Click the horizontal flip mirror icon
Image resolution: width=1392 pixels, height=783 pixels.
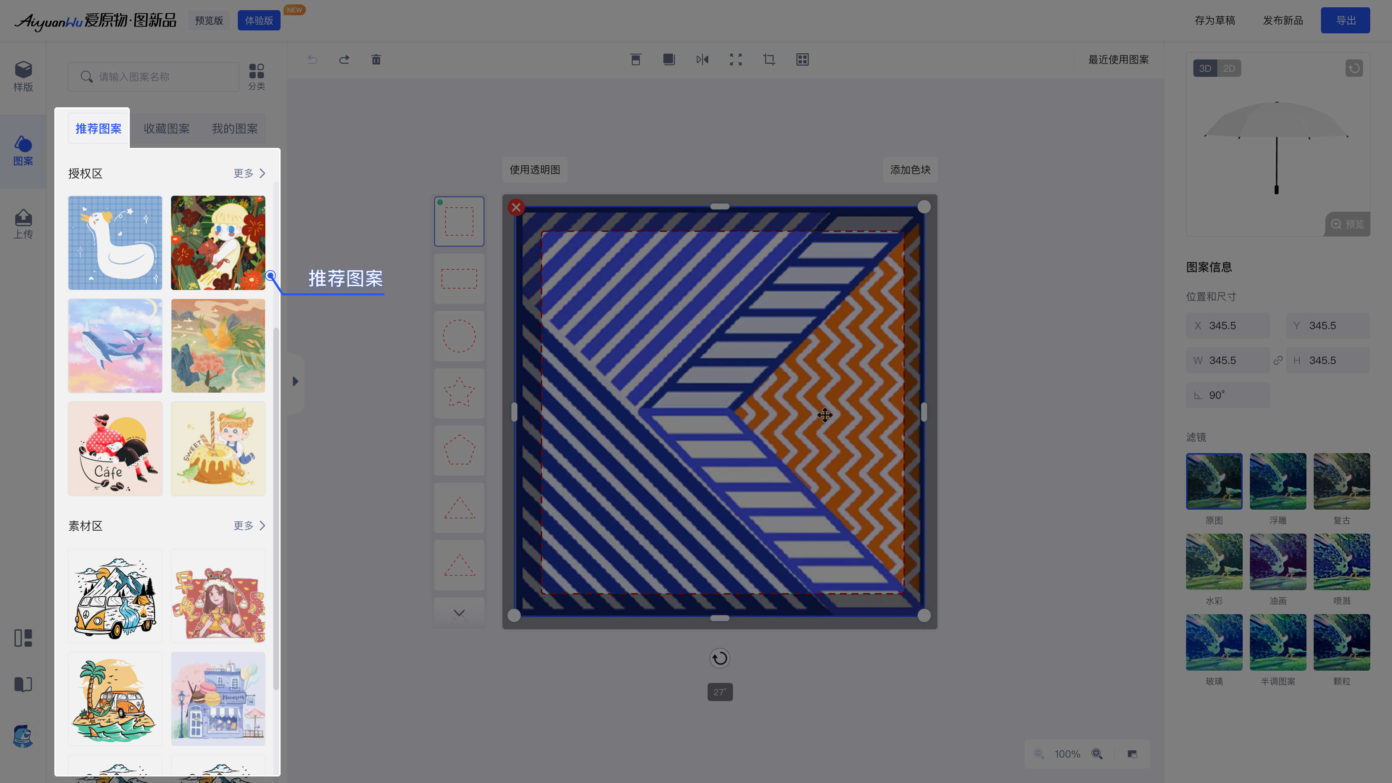702,59
